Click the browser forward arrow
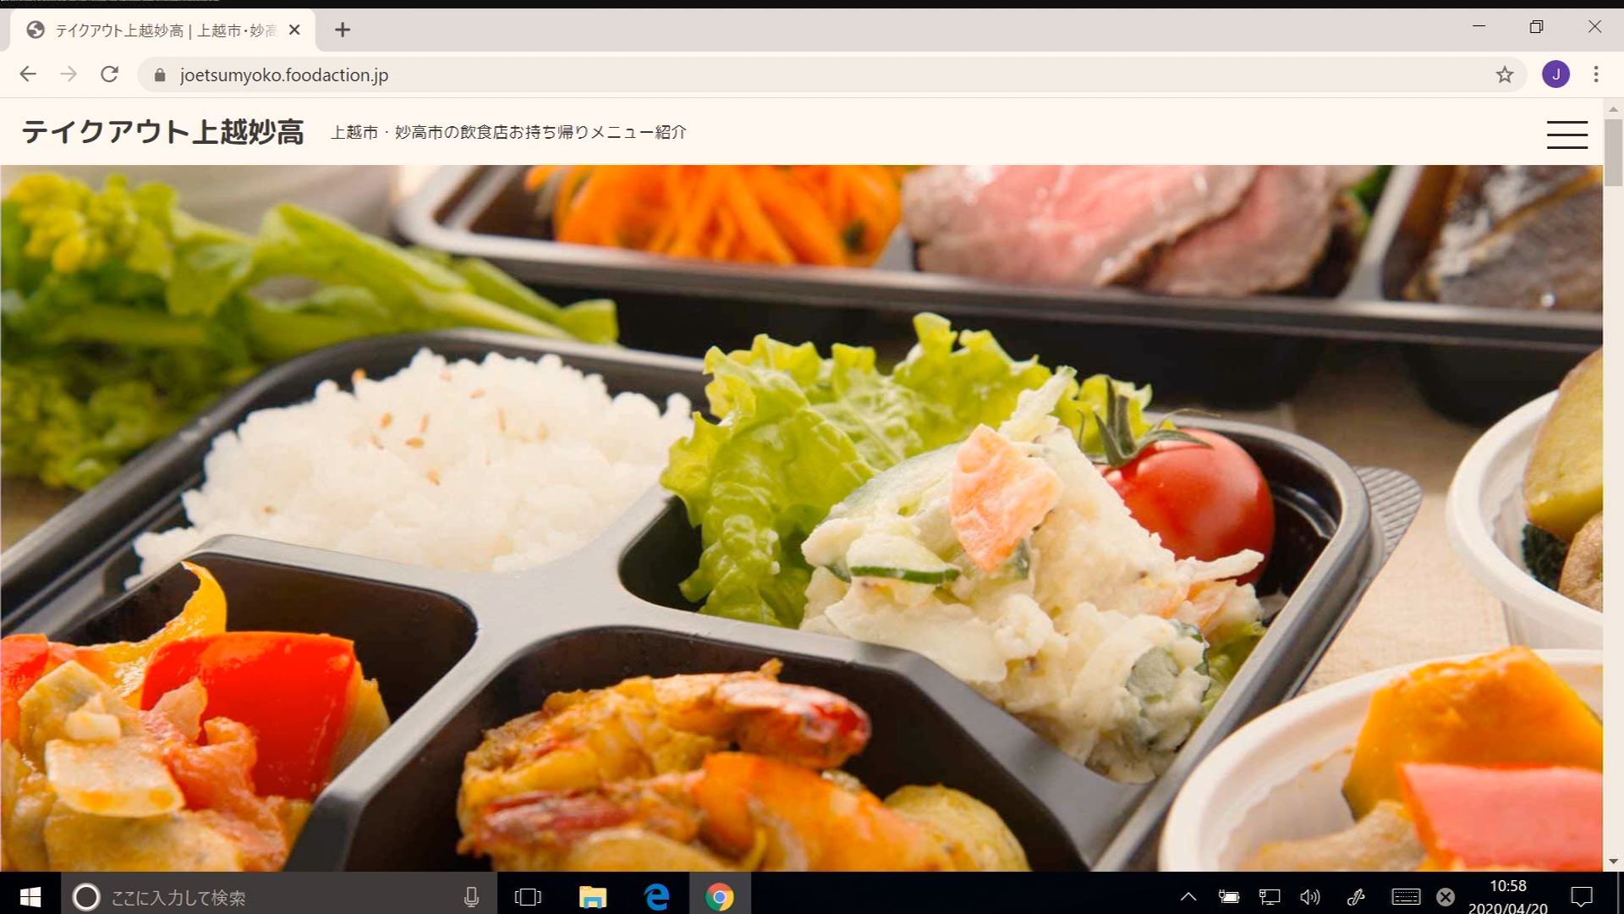 (69, 74)
